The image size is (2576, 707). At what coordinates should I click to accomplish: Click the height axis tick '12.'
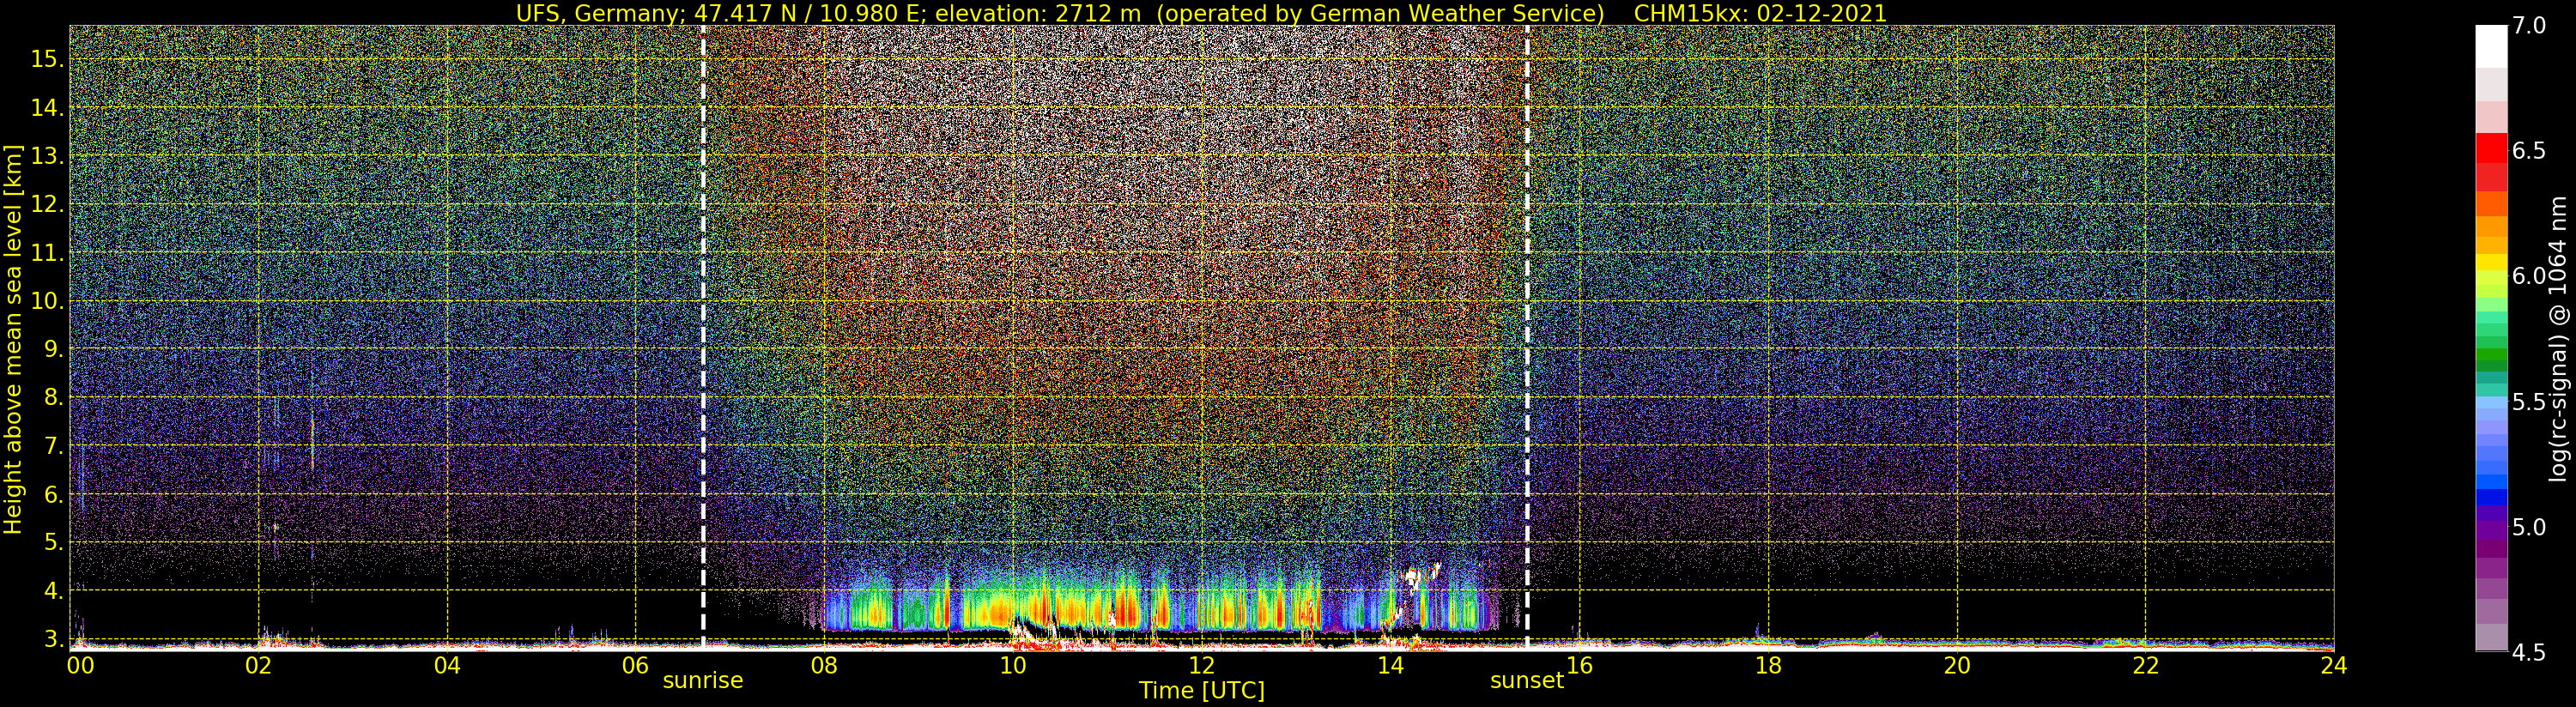47,204
